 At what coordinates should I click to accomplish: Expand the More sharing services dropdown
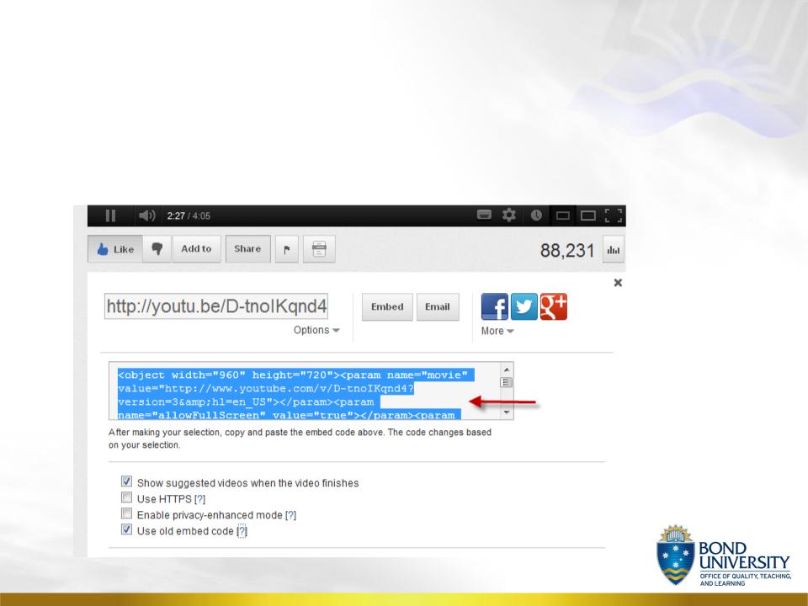tap(497, 331)
